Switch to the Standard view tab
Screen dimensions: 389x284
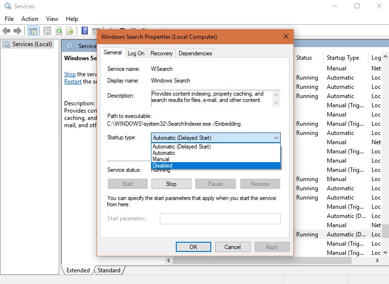pos(109,270)
